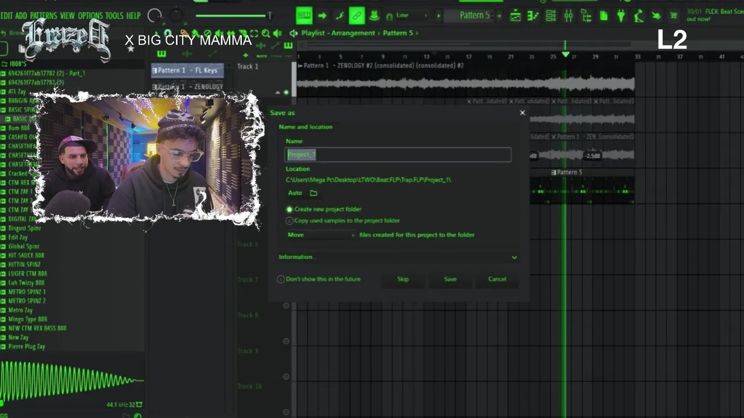Click the arrow left of Pattern 5 selector
This screenshot has width=744, height=418.
pyautogui.click(x=439, y=16)
